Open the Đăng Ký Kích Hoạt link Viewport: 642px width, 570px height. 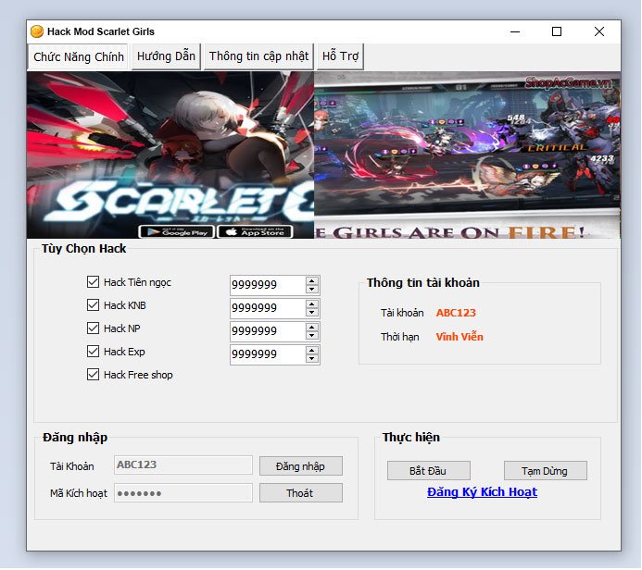point(482,492)
